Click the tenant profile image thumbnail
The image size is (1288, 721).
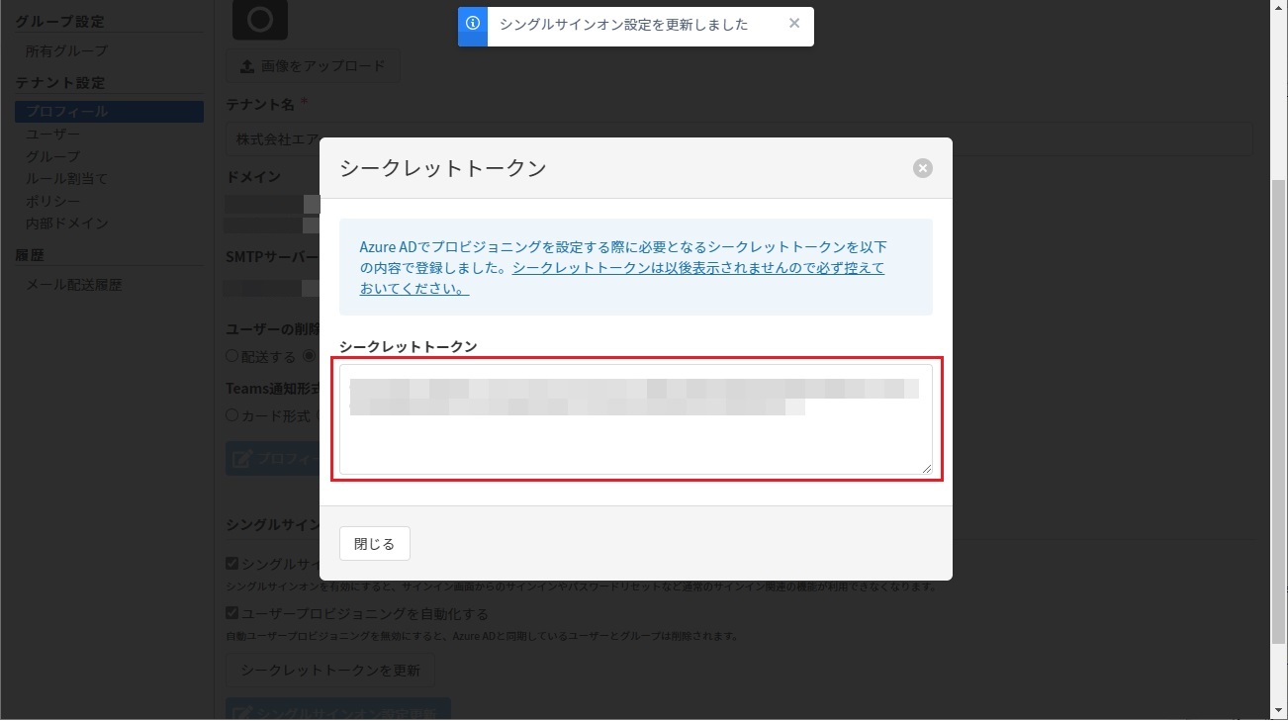click(259, 20)
